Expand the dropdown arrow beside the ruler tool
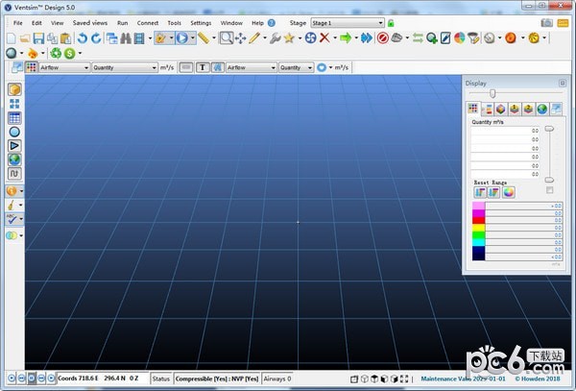The width and height of the screenshot is (576, 391). coord(214,37)
